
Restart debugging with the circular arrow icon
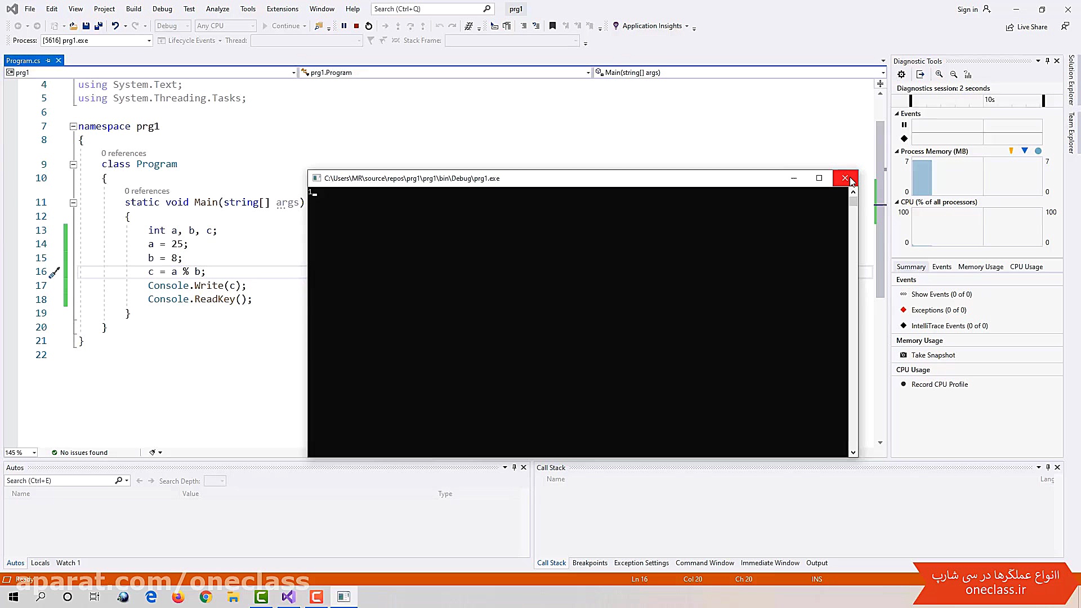pos(369,26)
